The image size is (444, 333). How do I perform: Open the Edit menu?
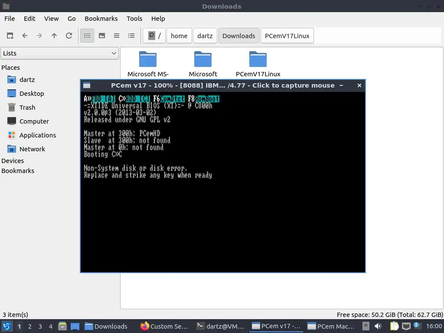click(29, 19)
